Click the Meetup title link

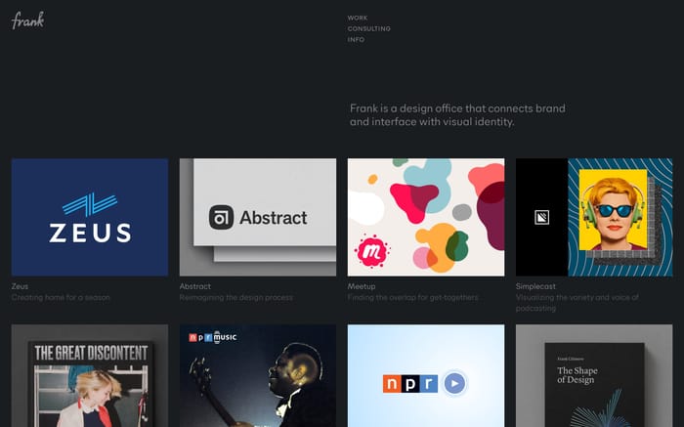pos(362,286)
